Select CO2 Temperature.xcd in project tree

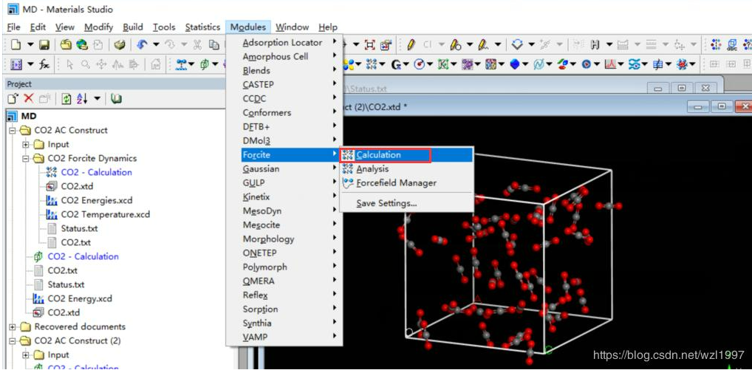click(105, 214)
